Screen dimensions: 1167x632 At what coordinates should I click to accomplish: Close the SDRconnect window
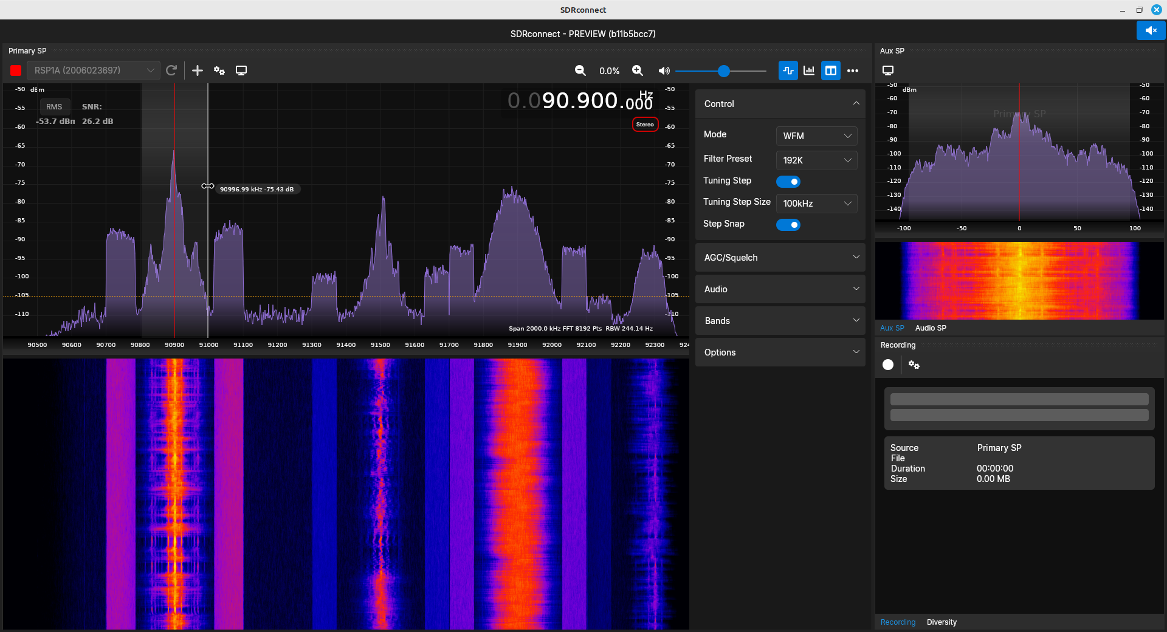pyautogui.click(x=1157, y=10)
